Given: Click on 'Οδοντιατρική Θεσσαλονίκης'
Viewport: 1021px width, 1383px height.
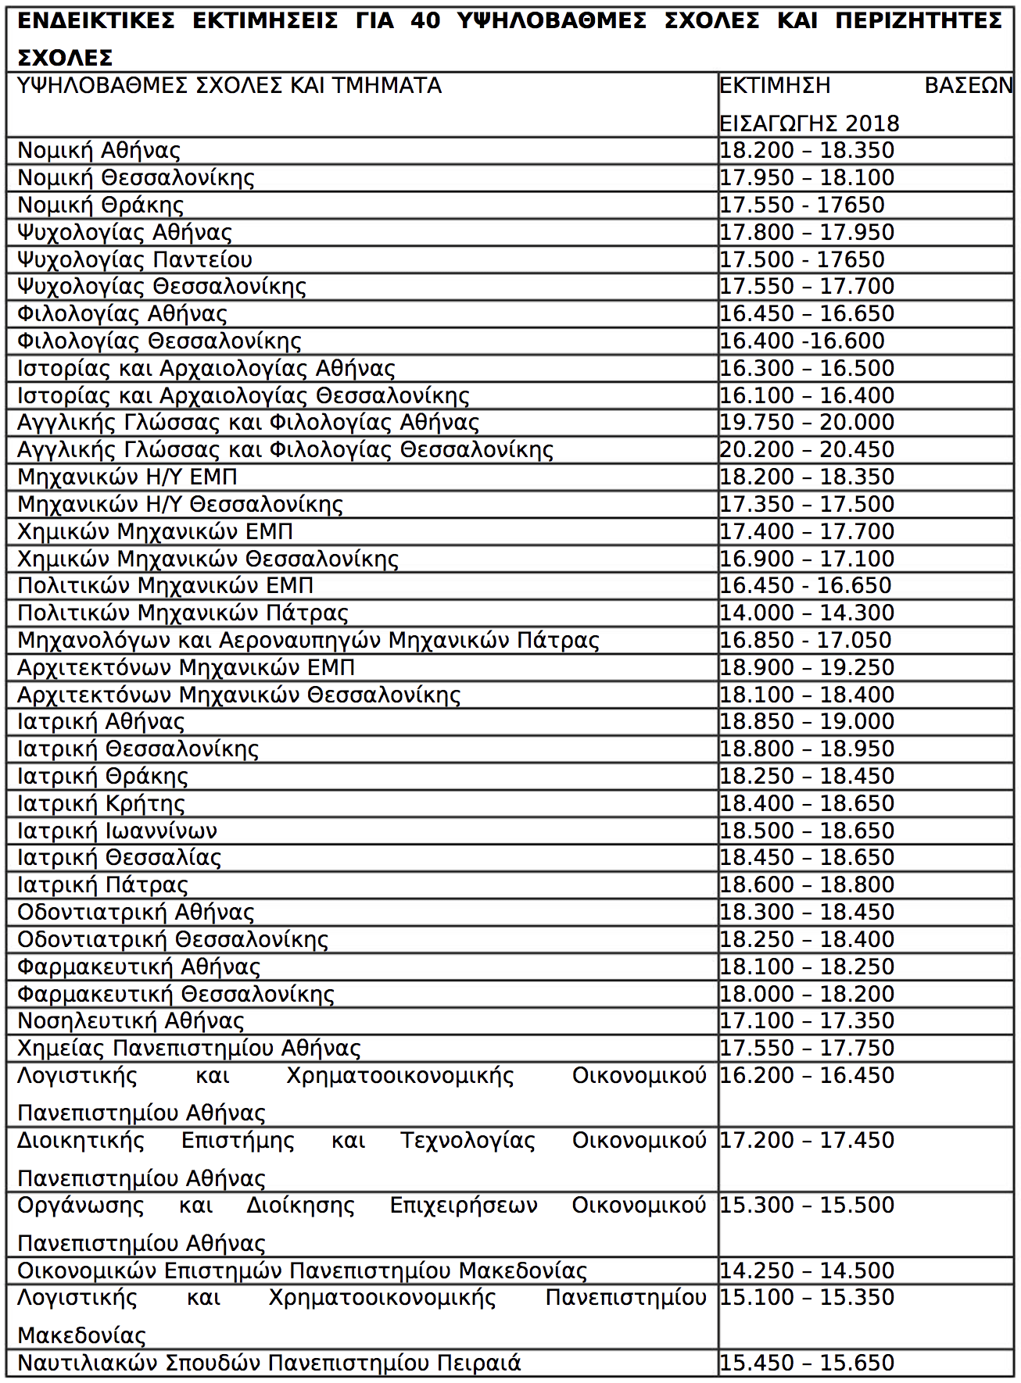Looking at the screenshot, I should [x=173, y=940].
